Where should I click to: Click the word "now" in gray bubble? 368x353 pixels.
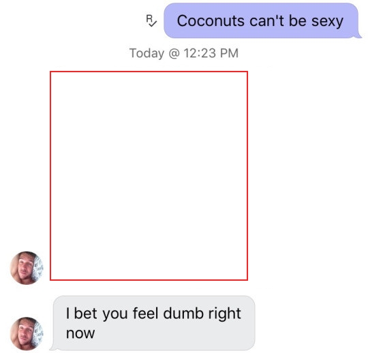point(80,333)
